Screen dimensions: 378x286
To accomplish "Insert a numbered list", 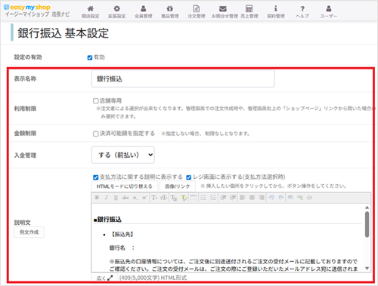I will point(213,198).
